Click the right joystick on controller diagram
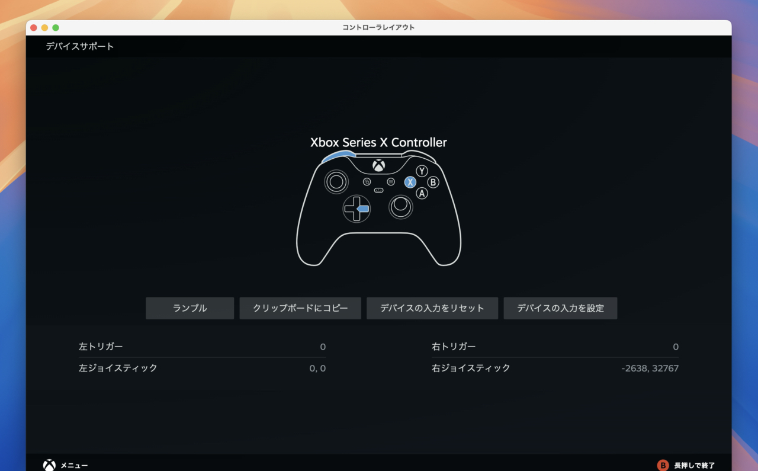The width and height of the screenshot is (758, 471). coord(401,206)
